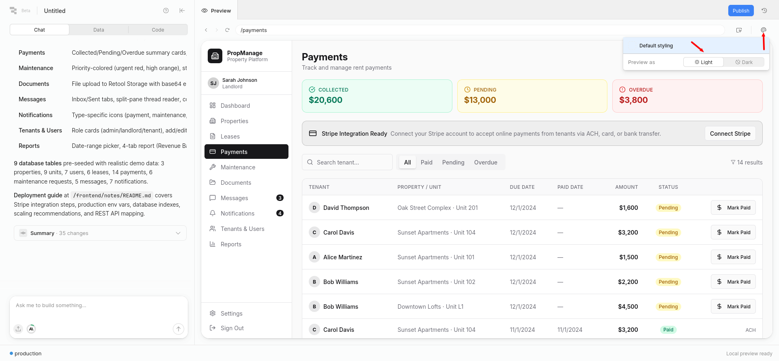Click the Paid status badge

668,329
